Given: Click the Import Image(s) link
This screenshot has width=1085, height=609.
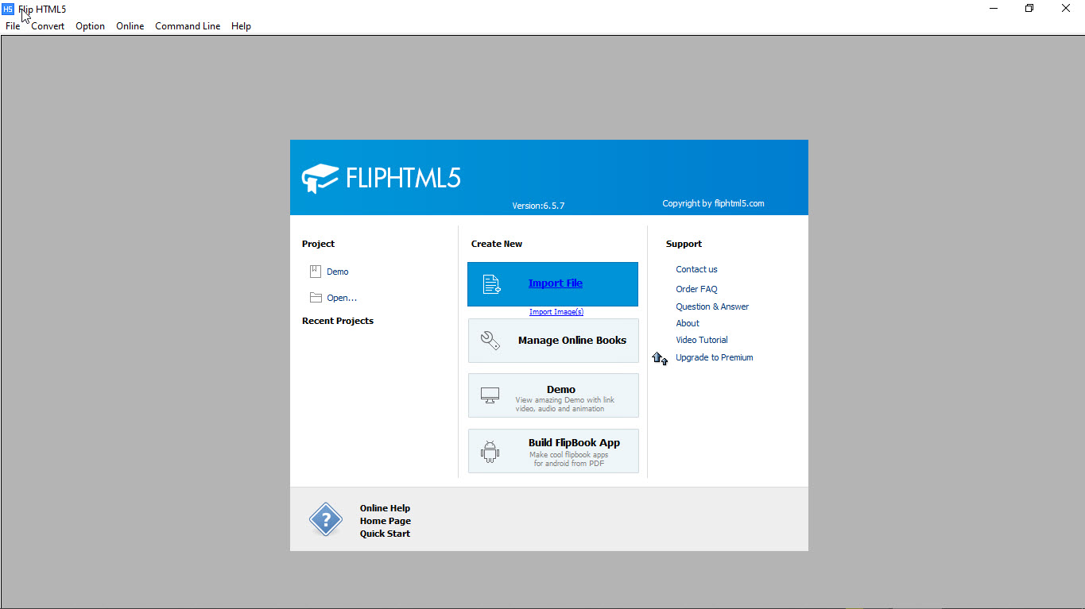Looking at the screenshot, I should tap(556, 312).
